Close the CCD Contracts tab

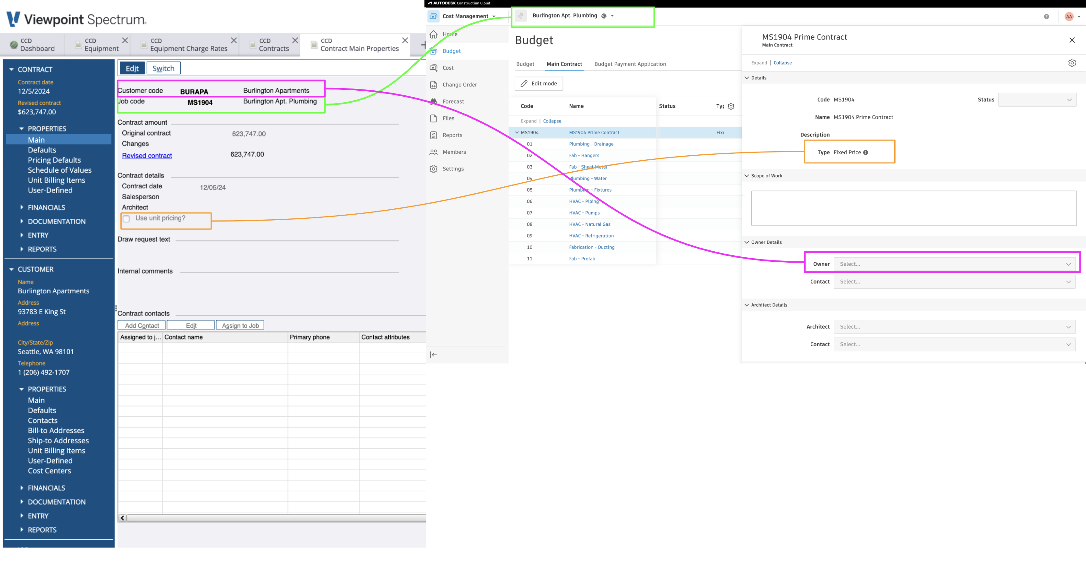(295, 40)
